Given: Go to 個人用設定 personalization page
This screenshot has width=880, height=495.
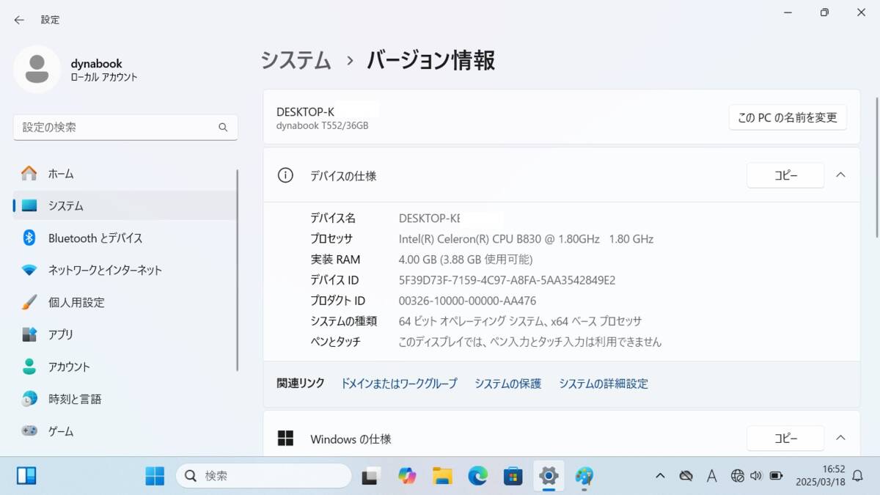Looking at the screenshot, I should point(76,302).
